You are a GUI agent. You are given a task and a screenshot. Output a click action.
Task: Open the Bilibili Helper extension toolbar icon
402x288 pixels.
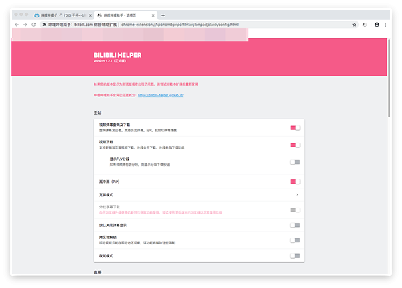point(365,25)
